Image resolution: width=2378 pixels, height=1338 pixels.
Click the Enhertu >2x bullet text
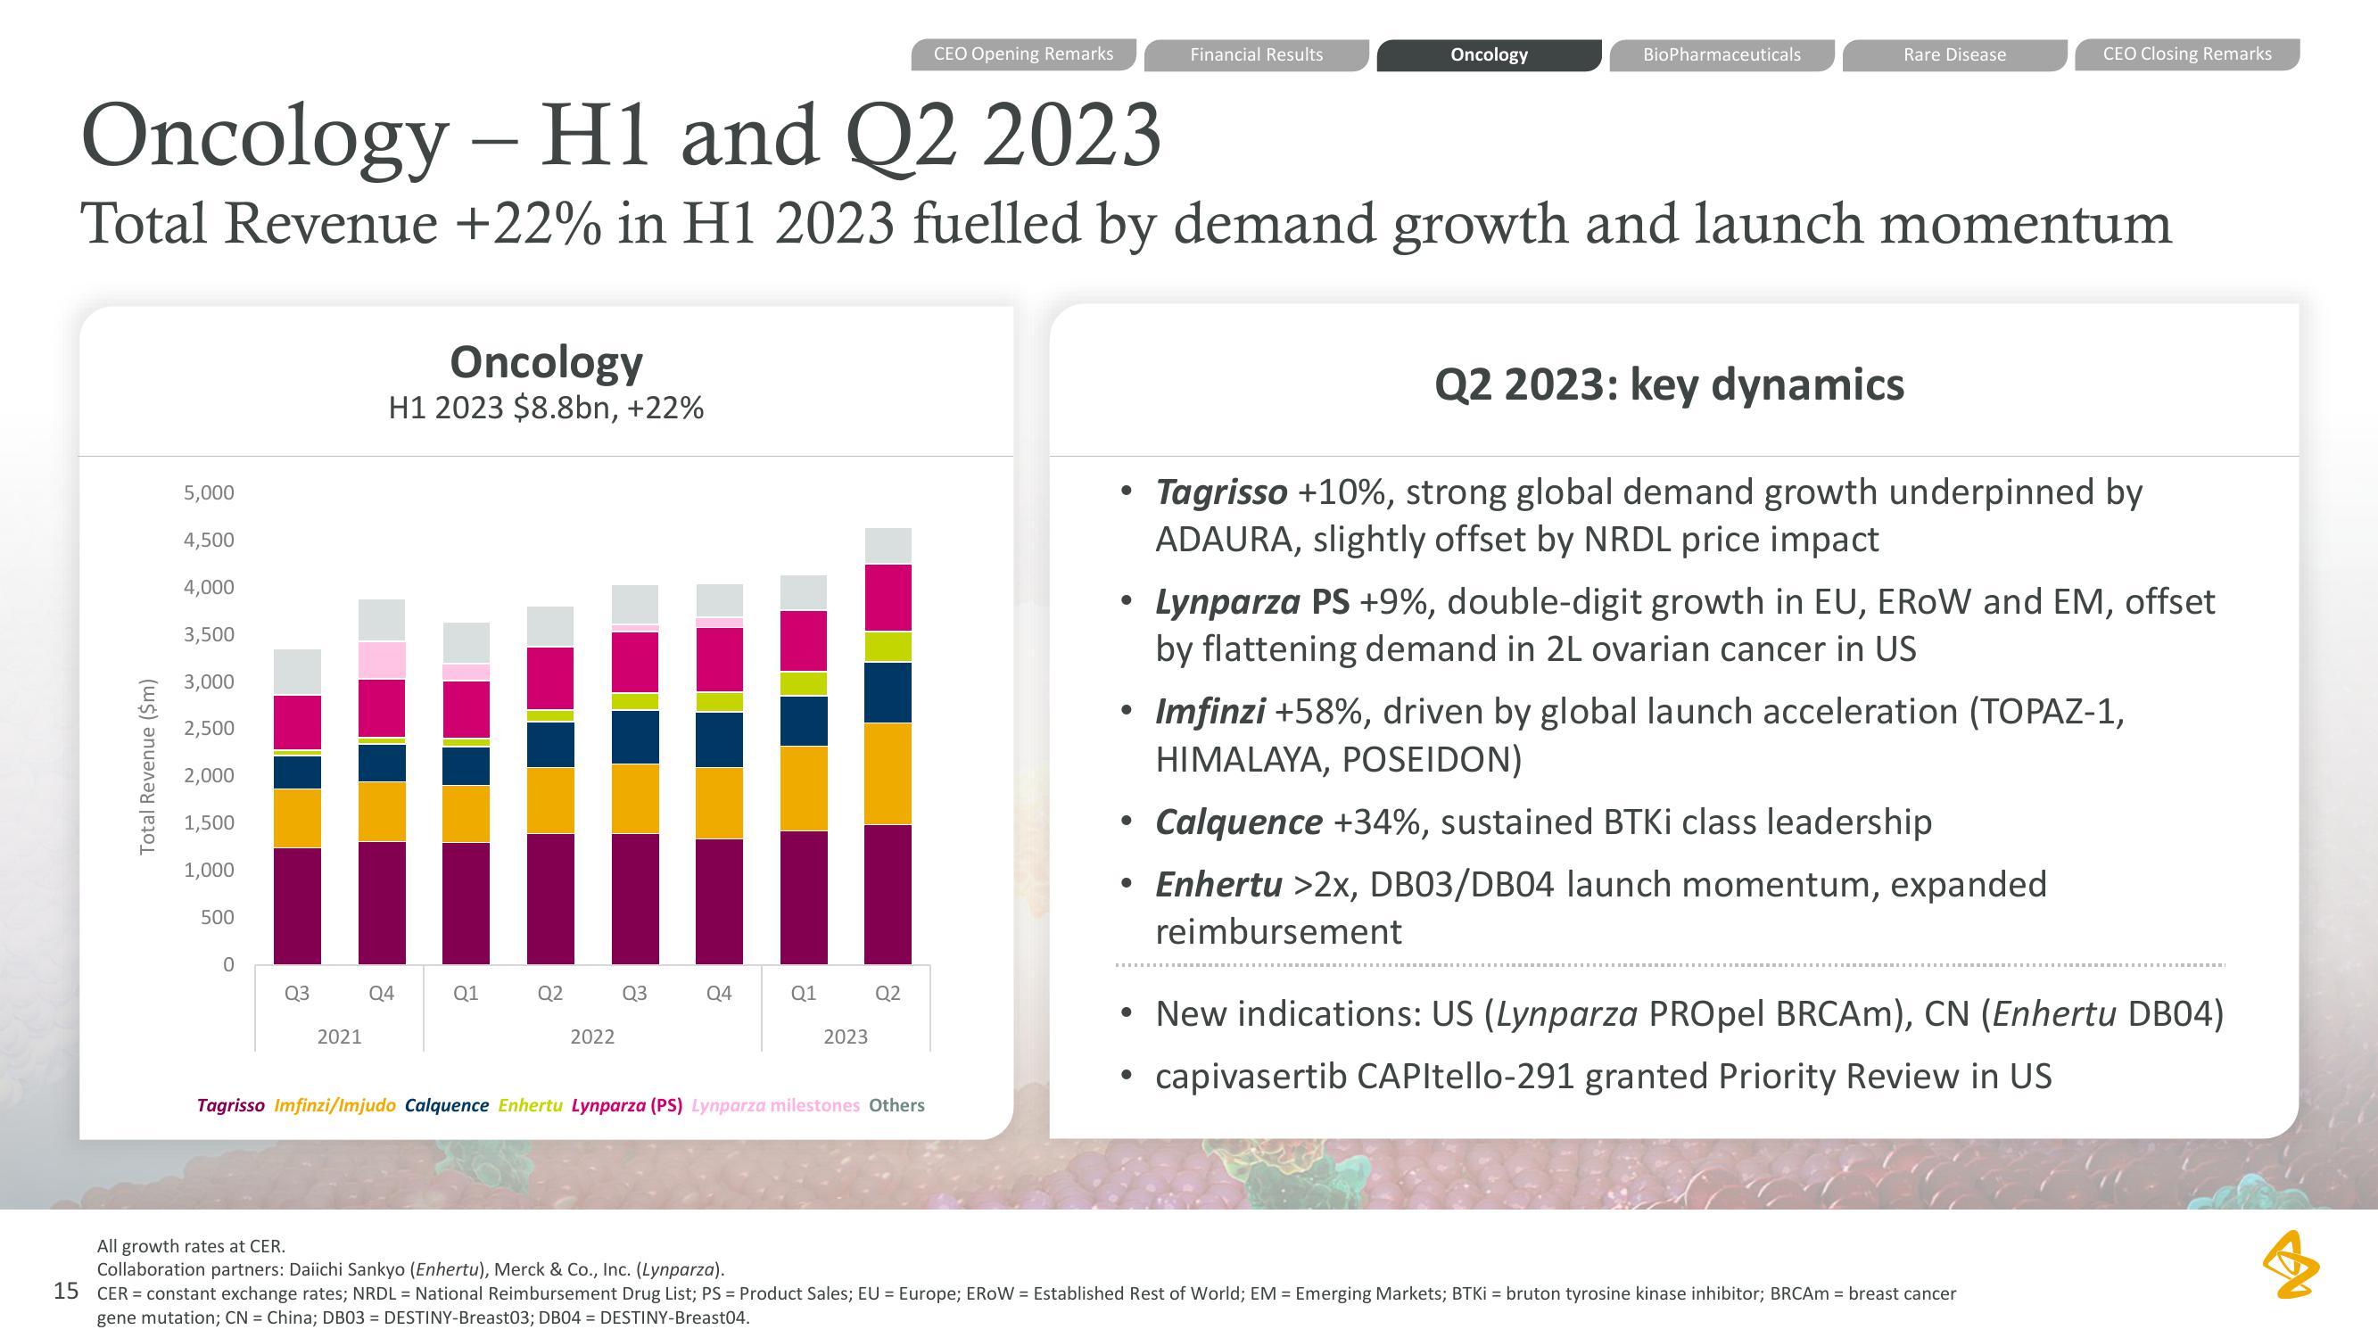1601,908
